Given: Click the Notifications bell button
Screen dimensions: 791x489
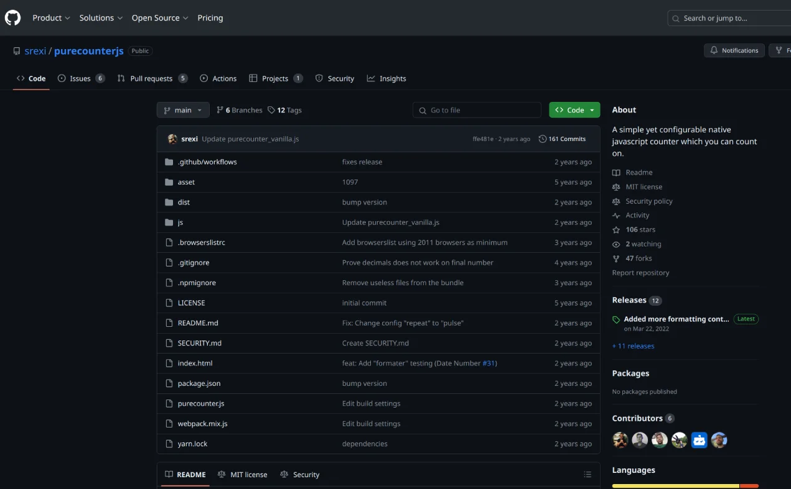Looking at the screenshot, I should [734, 50].
